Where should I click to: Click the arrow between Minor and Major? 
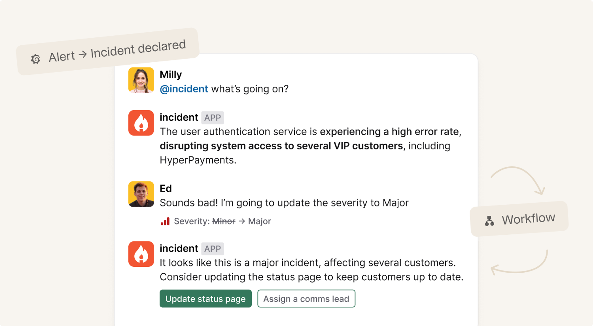coord(242,221)
